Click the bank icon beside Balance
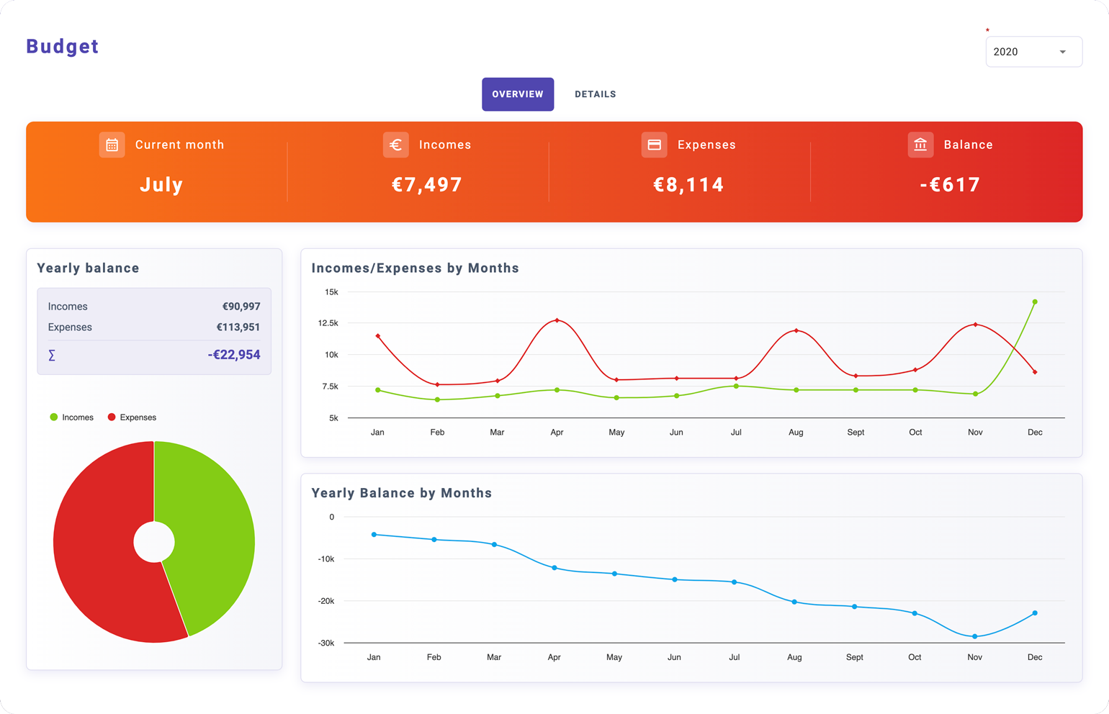This screenshot has width=1109, height=714. (920, 145)
